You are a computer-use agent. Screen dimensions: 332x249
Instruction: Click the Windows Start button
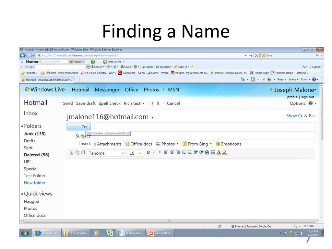click(25, 233)
